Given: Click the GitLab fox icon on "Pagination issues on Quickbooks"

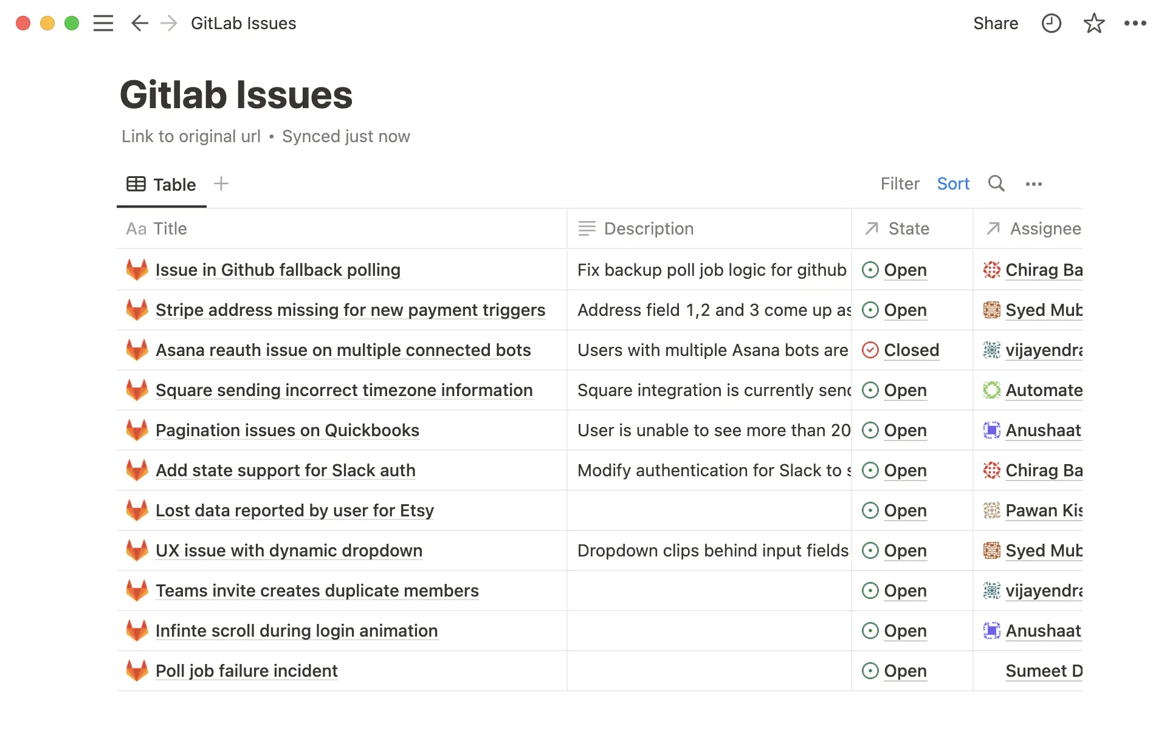Looking at the screenshot, I should point(137,430).
